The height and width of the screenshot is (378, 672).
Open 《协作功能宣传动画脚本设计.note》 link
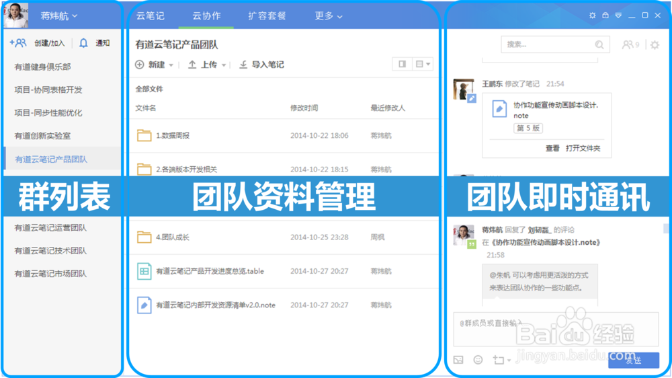point(544,242)
